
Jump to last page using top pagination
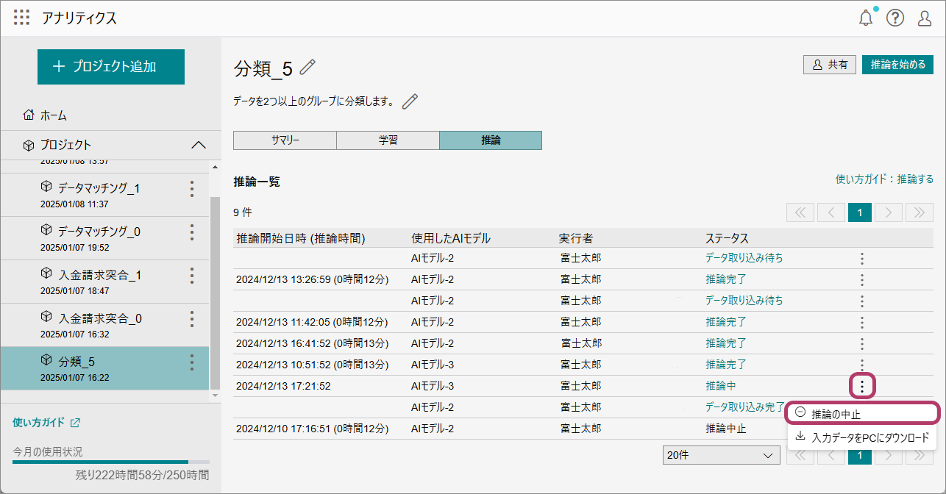click(x=919, y=212)
